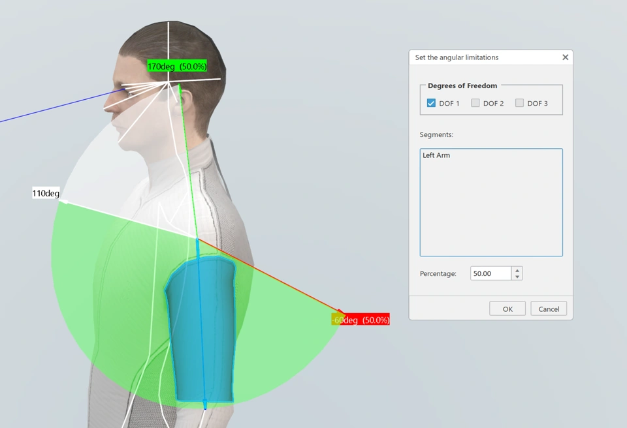Viewport: 627px width, 428px height.
Task: Click the dialog title bar text
Action: (x=457, y=57)
